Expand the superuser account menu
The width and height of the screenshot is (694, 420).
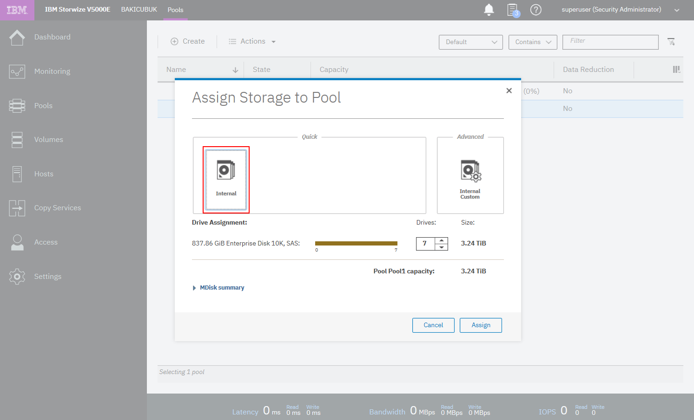click(x=677, y=10)
